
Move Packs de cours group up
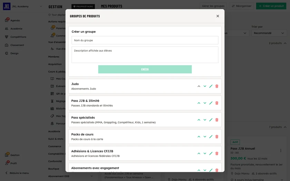(199, 137)
